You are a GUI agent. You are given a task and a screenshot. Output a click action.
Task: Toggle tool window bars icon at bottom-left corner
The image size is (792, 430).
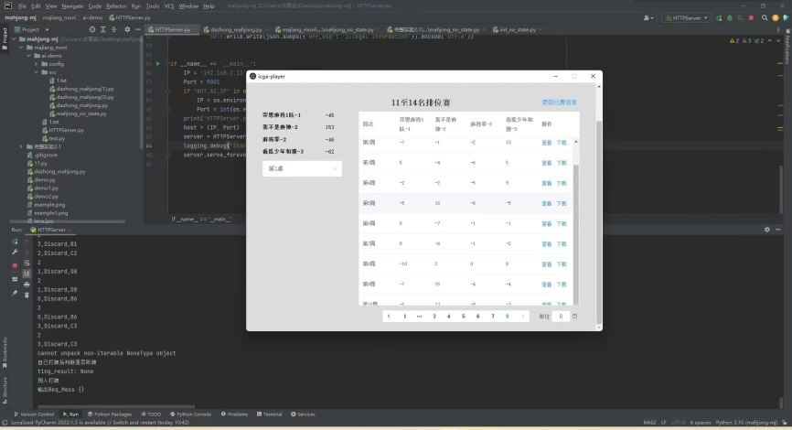[x=5, y=423]
